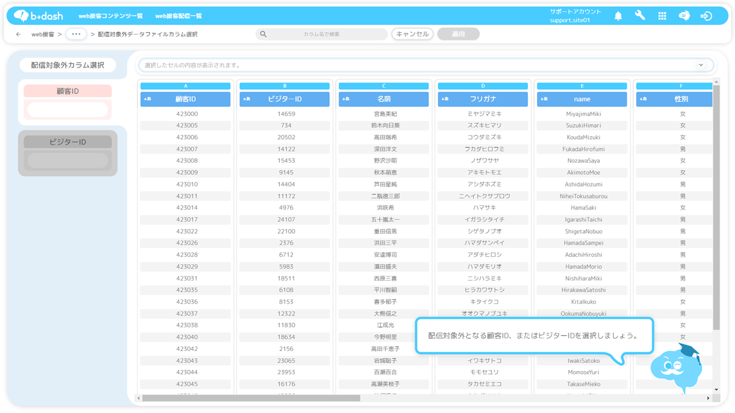This screenshot has height=413, width=735.
Task: Click the horizontal scrollbar thumb
Action: pyautogui.click(x=250, y=398)
